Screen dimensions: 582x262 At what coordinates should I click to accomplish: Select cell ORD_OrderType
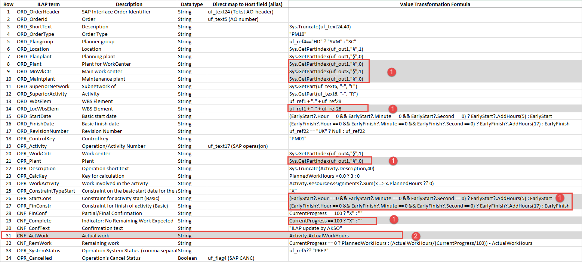48,34
